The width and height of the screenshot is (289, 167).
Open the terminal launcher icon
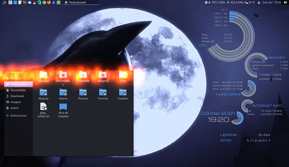[x=25, y=3]
